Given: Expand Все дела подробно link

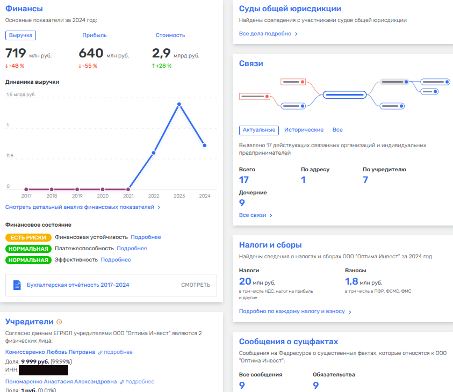Looking at the screenshot, I should point(268,34).
